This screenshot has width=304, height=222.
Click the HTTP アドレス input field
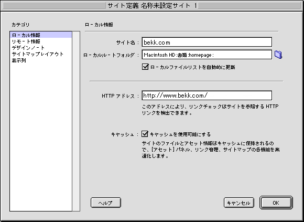click(207, 96)
